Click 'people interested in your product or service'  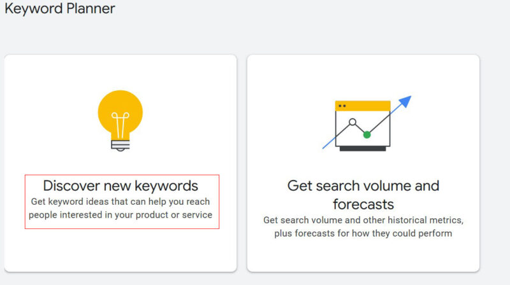coord(122,215)
